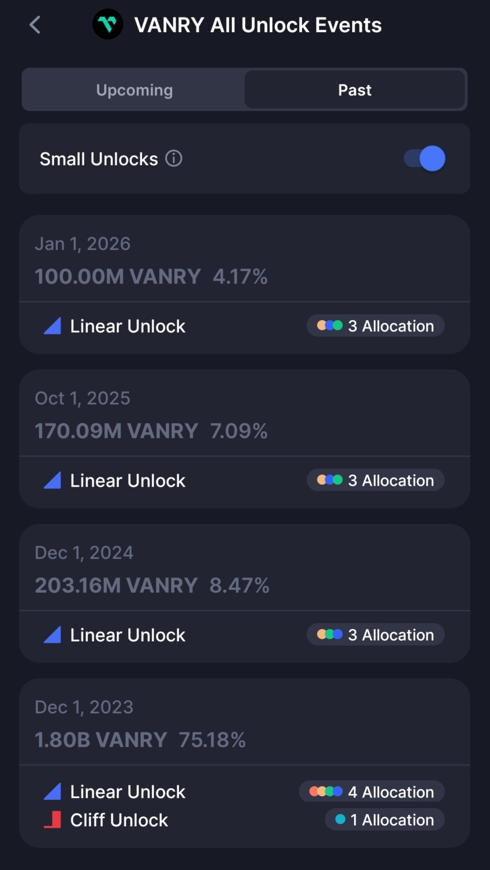Tap the back arrow icon
The width and height of the screenshot is (490, 870).
[35, 25]
